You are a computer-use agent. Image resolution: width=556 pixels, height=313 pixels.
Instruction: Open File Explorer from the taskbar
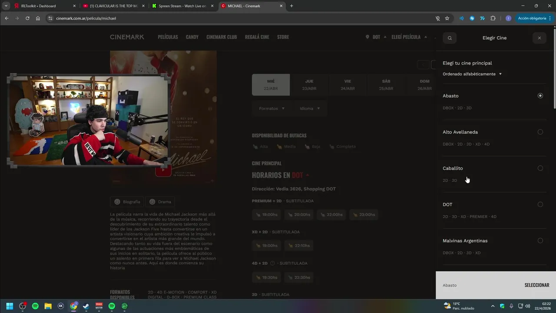coord(48,306)
